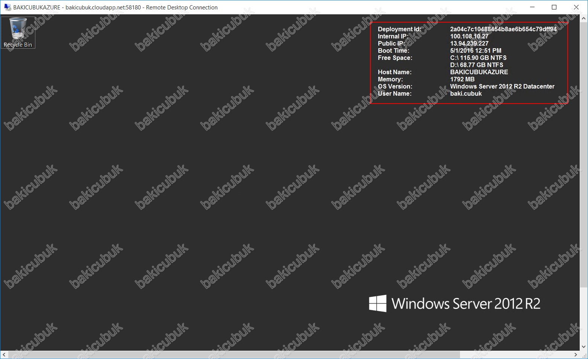The height and width of the screenshot is (359, 588).
Task: Click the Boot Time value 5/1/2016 12:51 PM
Action: coord(476,50)
